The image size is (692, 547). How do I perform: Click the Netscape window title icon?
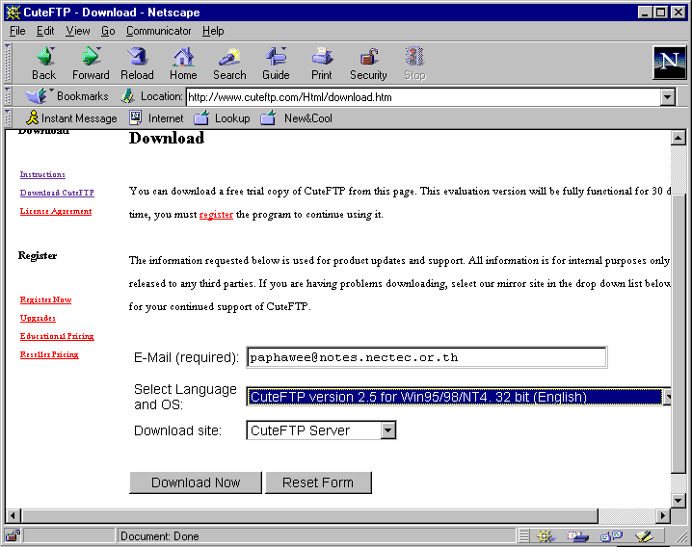point(13,12)
